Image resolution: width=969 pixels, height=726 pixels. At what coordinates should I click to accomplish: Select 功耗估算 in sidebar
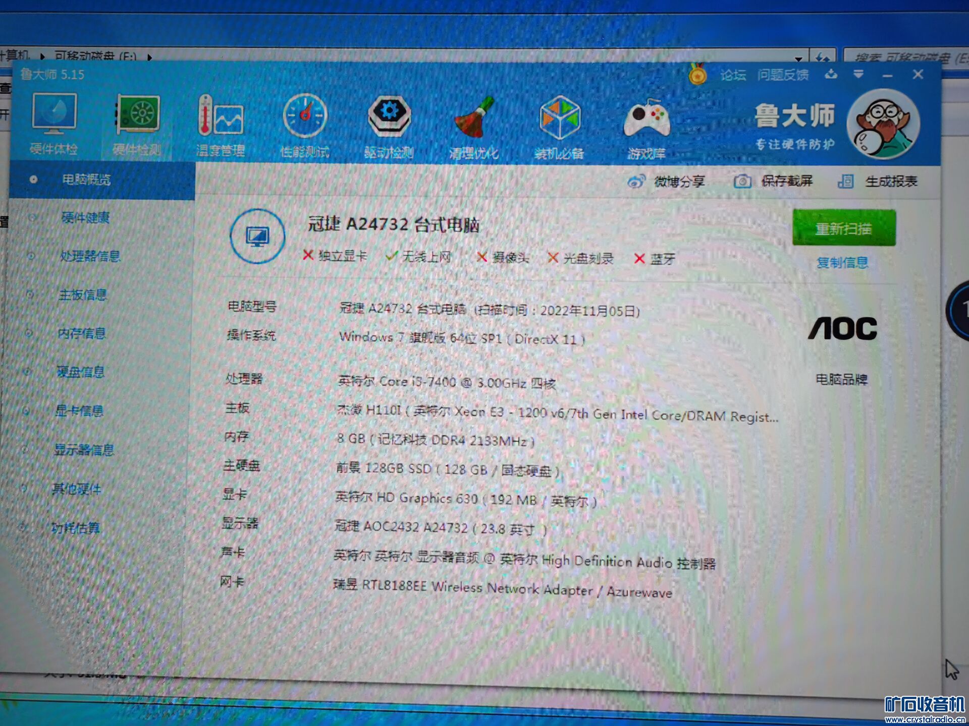tap(75, 528)
